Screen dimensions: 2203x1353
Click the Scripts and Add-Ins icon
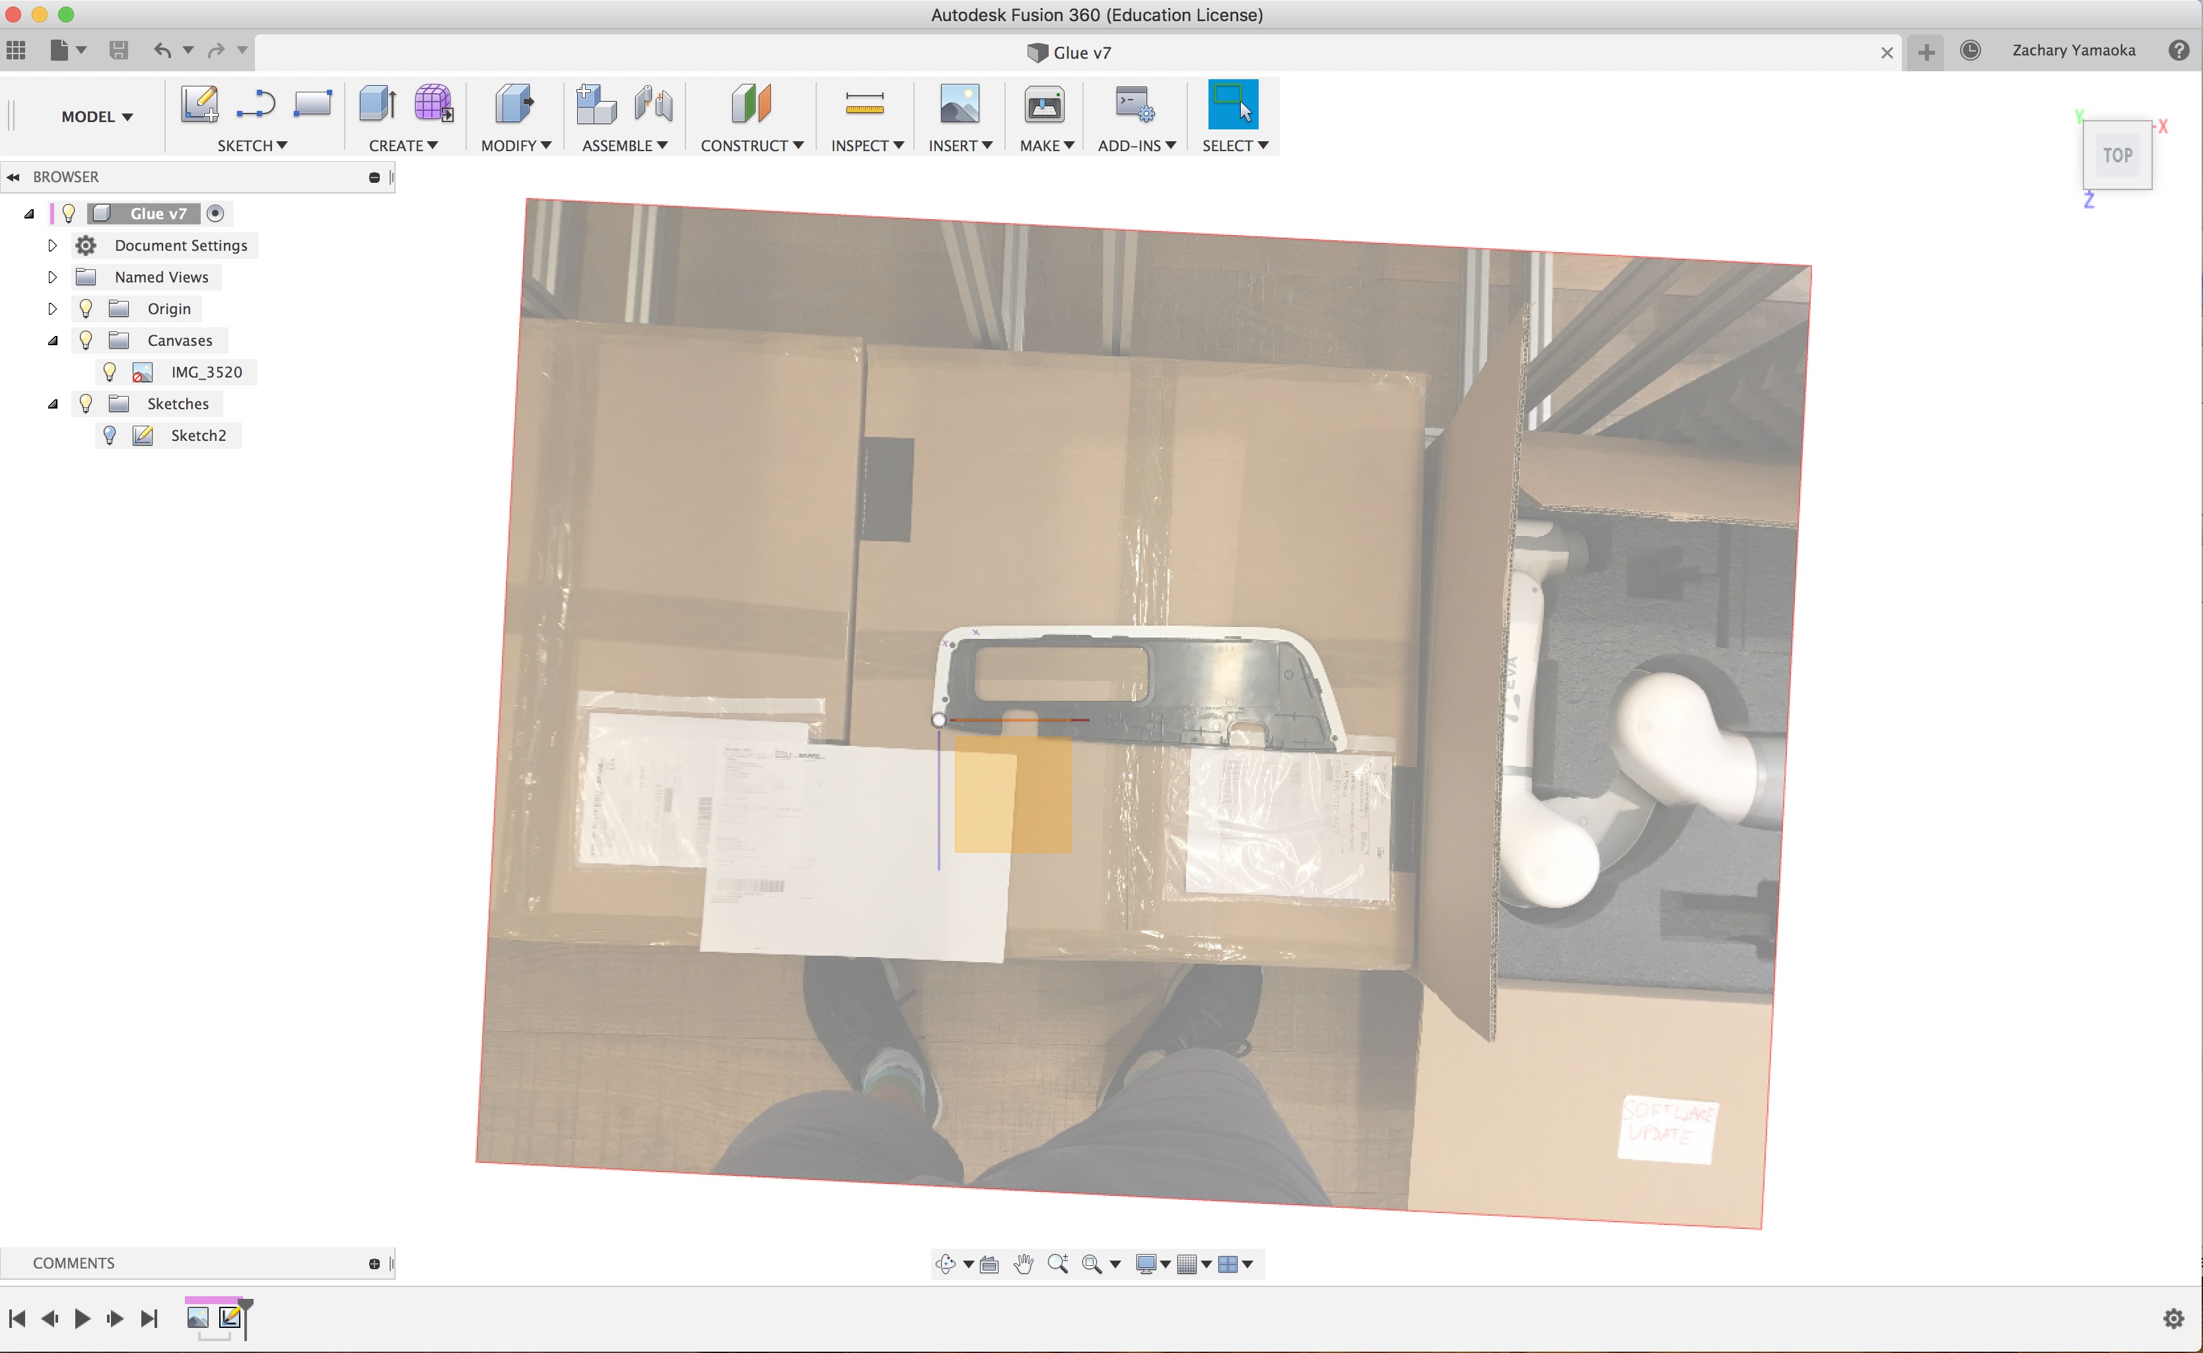coord(1134,105)
